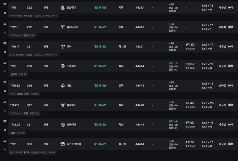Open character name 천우희 tag
This screenshot has width=238, height=161.
tap(14, 74)
